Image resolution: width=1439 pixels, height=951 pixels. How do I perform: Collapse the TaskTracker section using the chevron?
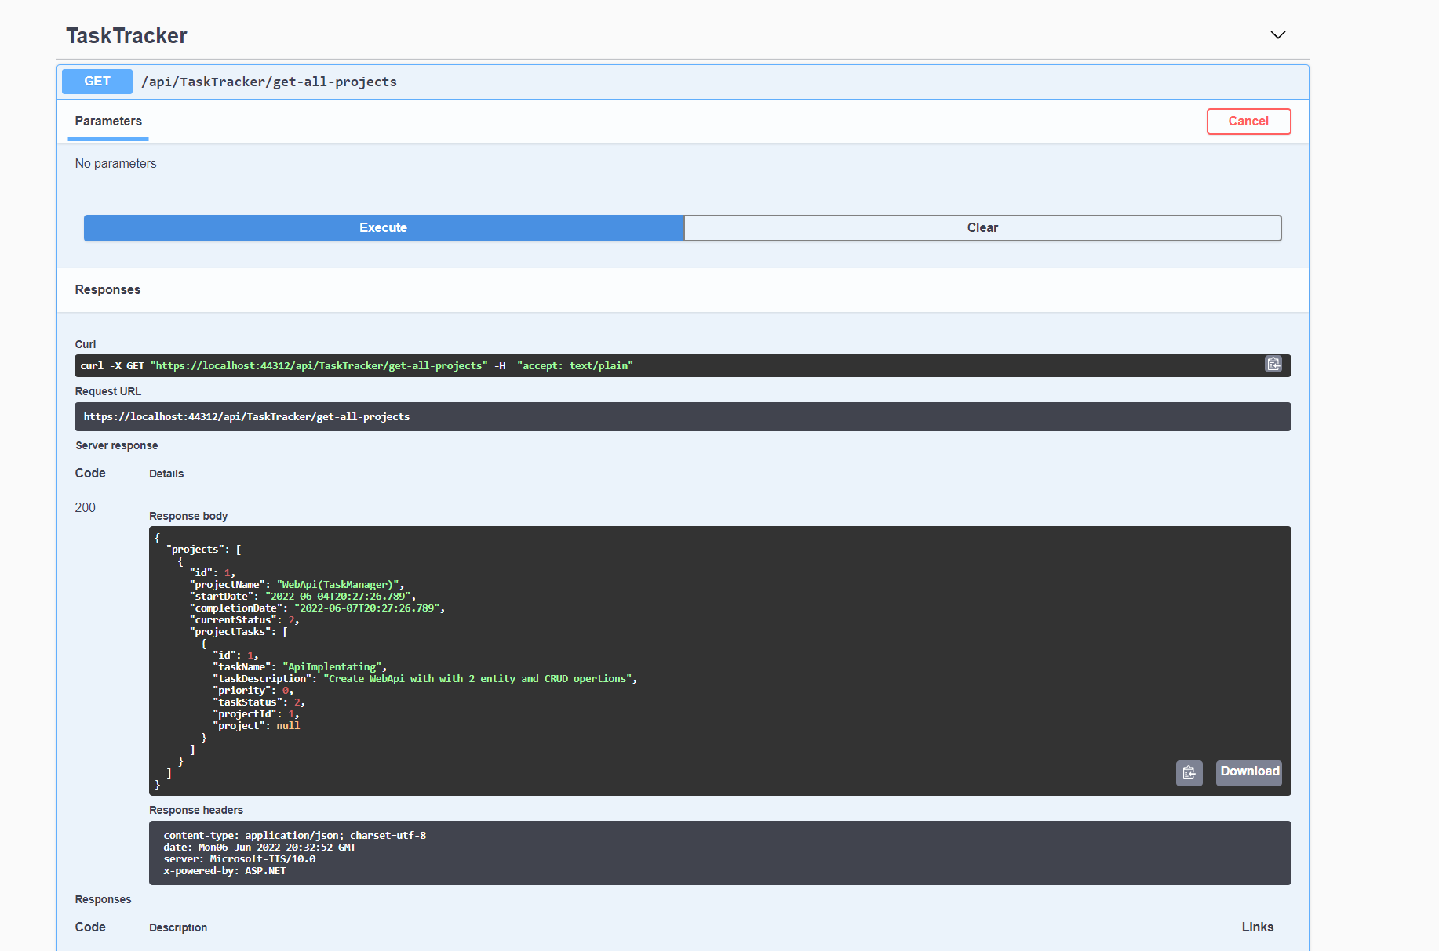point(1277,34)
